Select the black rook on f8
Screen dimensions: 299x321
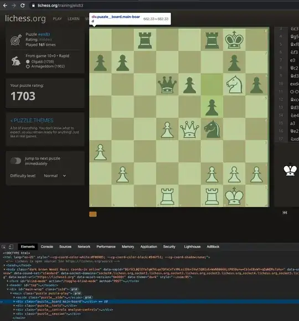tap(212, 40)
